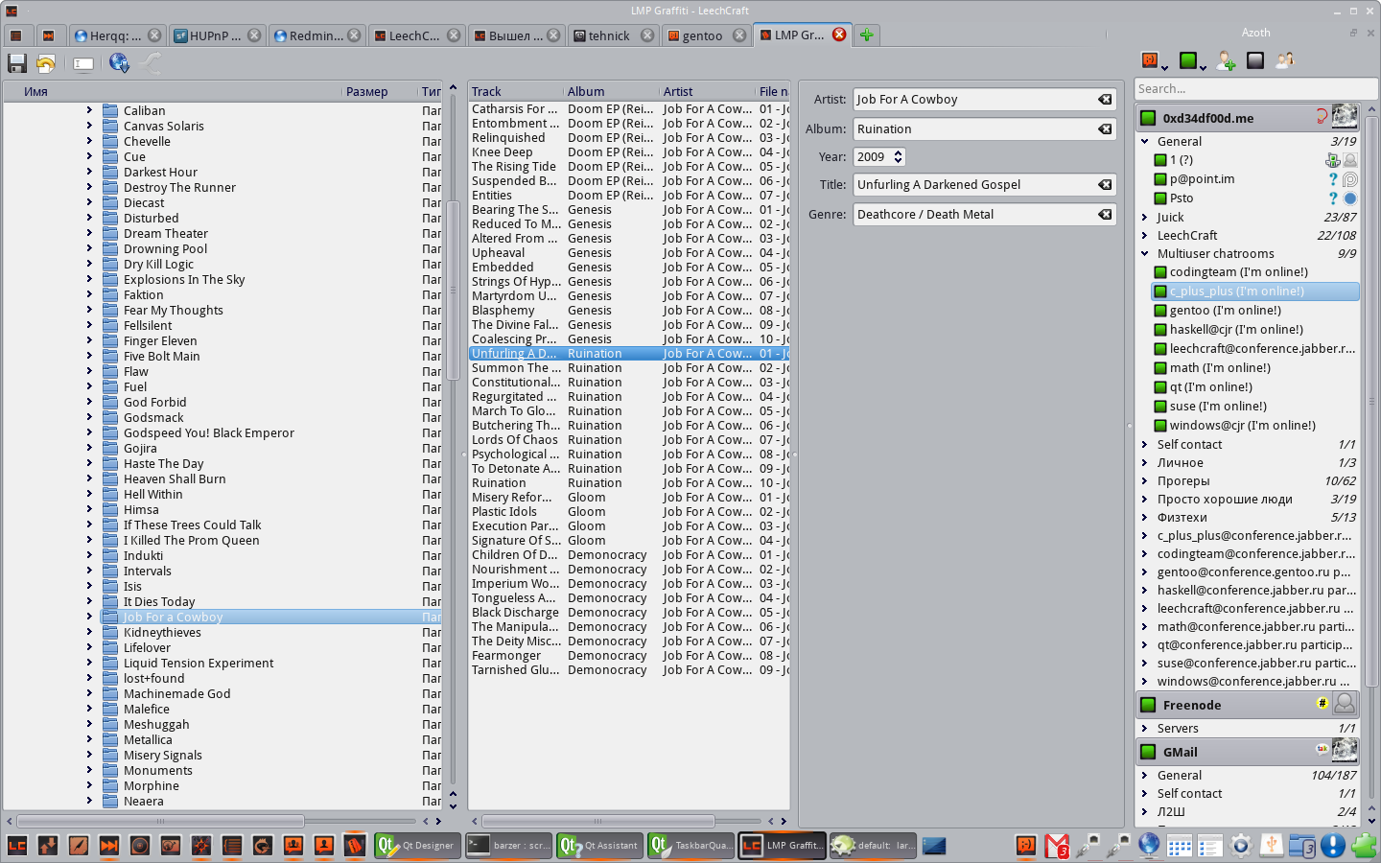The height and width of the screenshot is (863, 1381).
Task: Collapse the General group under 0xd34df00d.me
Action: [x=1145, y=141]
